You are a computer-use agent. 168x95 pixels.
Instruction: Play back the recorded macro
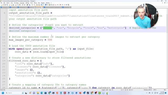coord(64,5)
